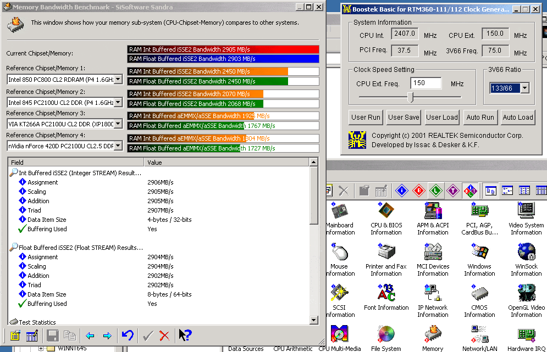Expand the WINNT645 tree node
547x352 pixels.
coord(41,348)
